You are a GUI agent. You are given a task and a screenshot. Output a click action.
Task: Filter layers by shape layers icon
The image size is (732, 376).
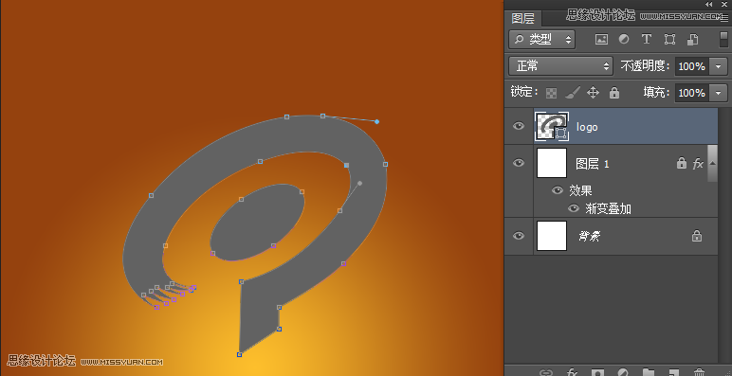[x=669, y=40]
